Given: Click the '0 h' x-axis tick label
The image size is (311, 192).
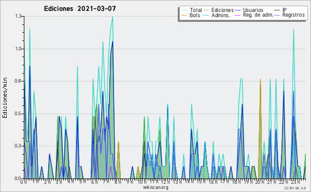Looking at the screenshot, I should (x=23, y=182).
